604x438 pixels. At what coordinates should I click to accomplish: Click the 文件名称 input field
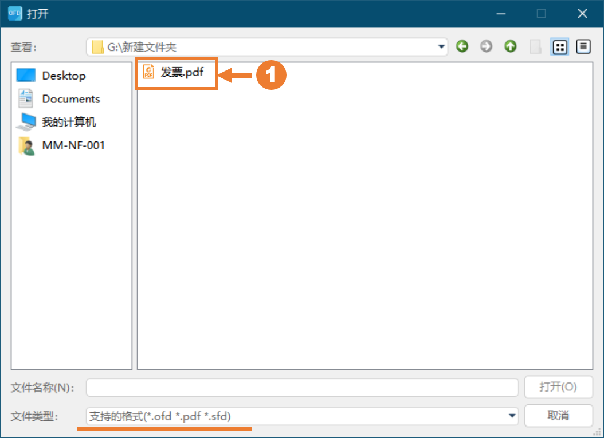tap(303, 388)
